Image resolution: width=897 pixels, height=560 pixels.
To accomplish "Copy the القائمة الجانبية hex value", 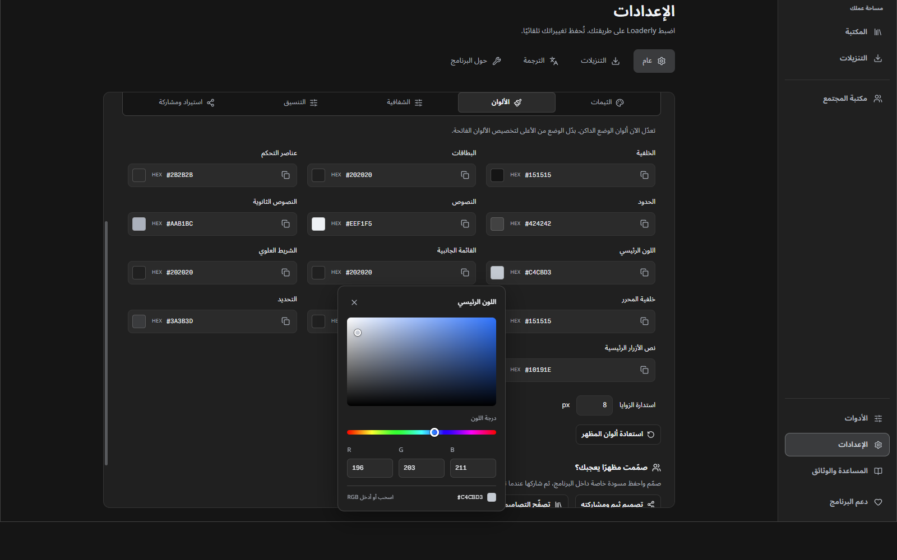I will [465, 273].
